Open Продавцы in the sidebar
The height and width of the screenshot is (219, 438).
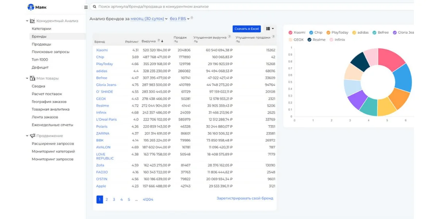[x=41, y=44]
